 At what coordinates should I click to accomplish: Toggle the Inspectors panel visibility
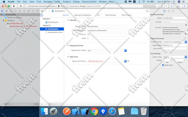(x=184, y=6)
